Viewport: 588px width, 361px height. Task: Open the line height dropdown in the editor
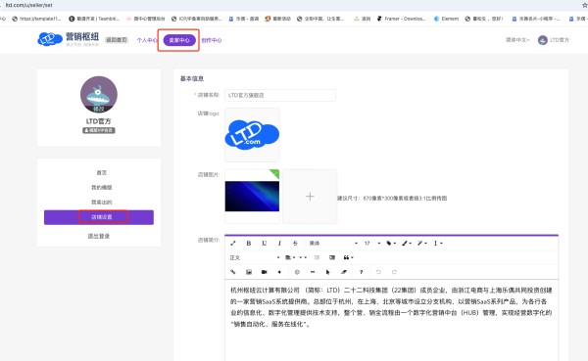tap(438, 243)
